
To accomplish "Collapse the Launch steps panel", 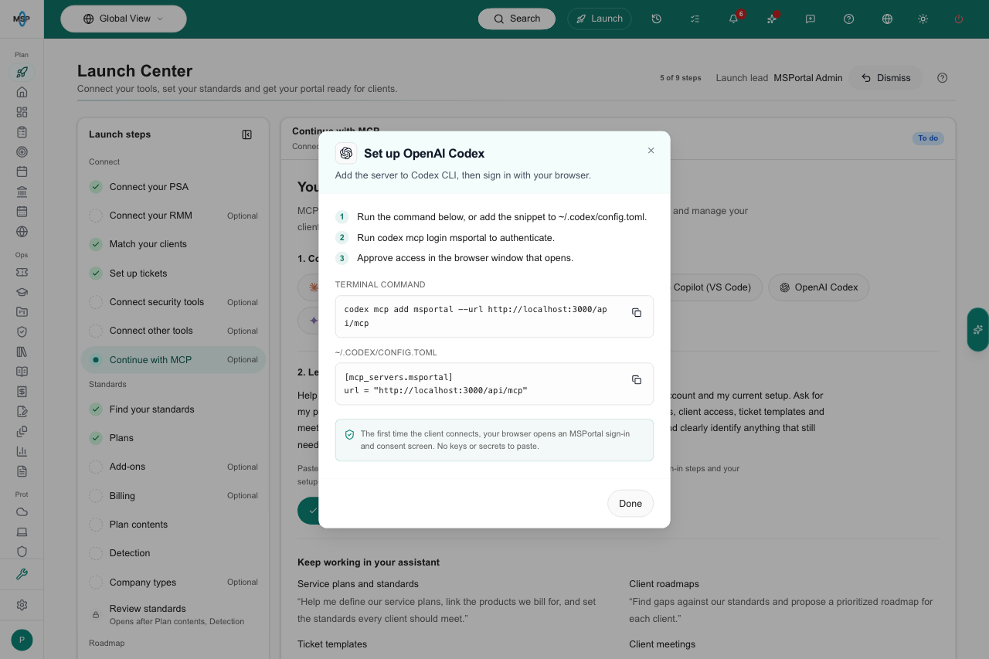I will [x=247, y=134].
